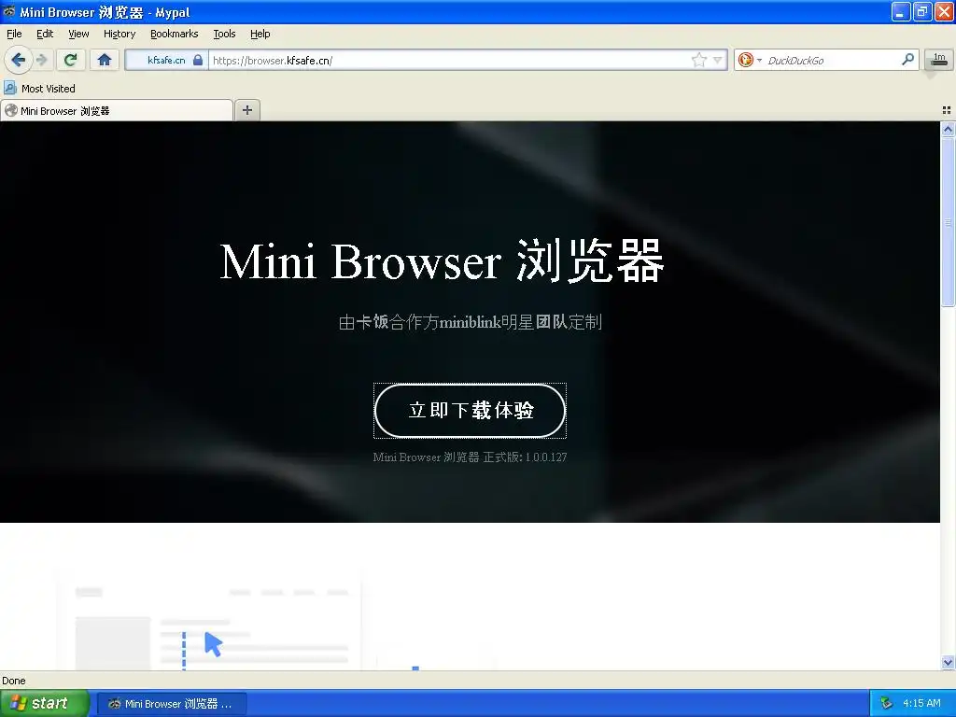
Task: Click the vertical scrollbar thumb
Action: [x=948, y=222]
